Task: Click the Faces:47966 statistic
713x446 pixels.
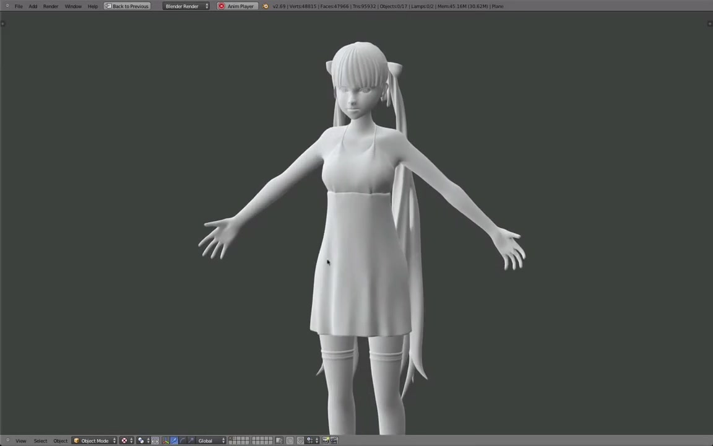Action: click(x=334, y=6)
